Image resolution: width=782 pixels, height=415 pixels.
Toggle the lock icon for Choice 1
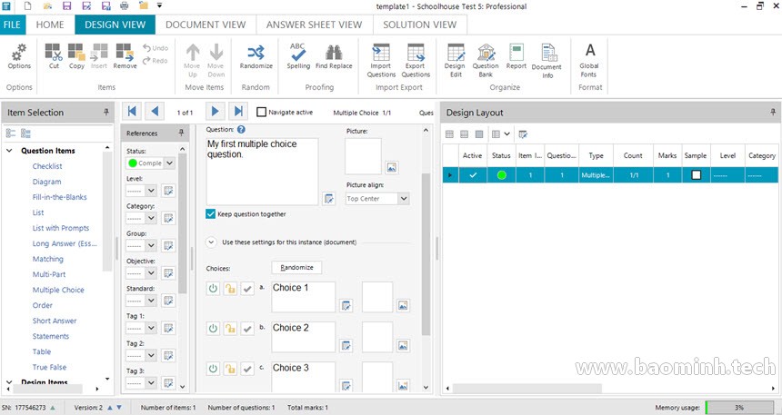pos(230,289)
